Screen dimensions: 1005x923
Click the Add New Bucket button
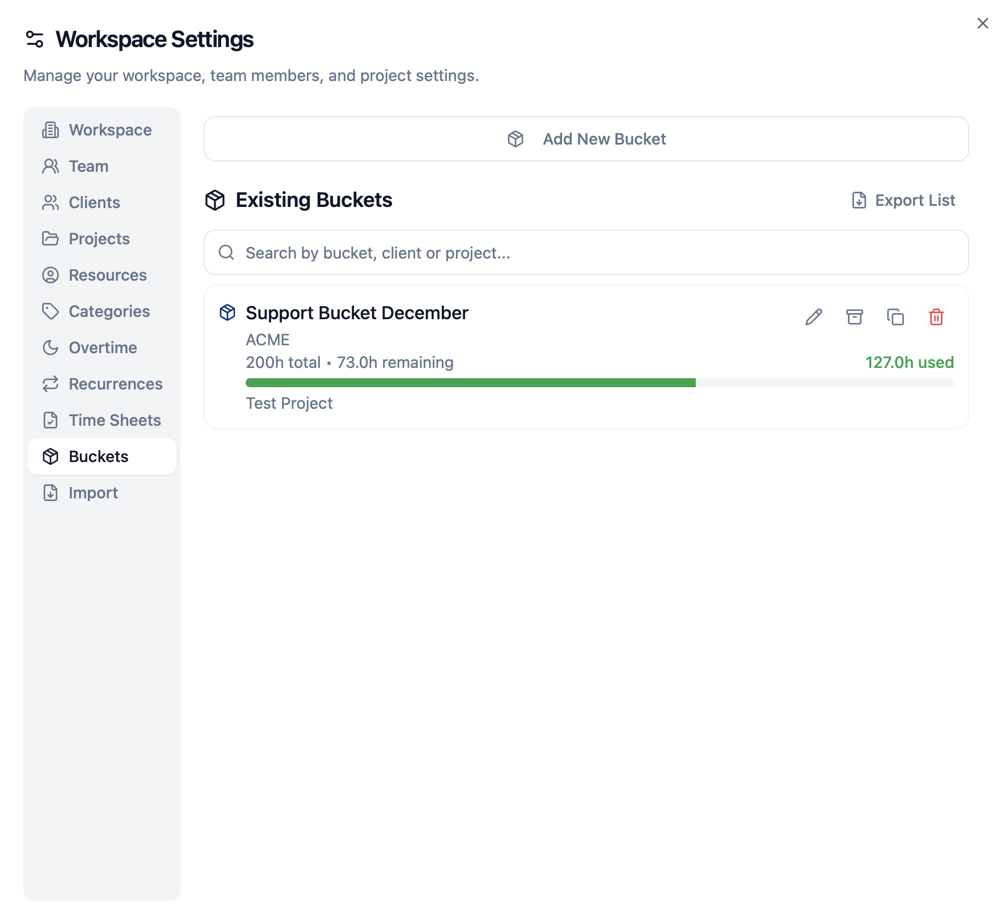[x=586, y=139]
